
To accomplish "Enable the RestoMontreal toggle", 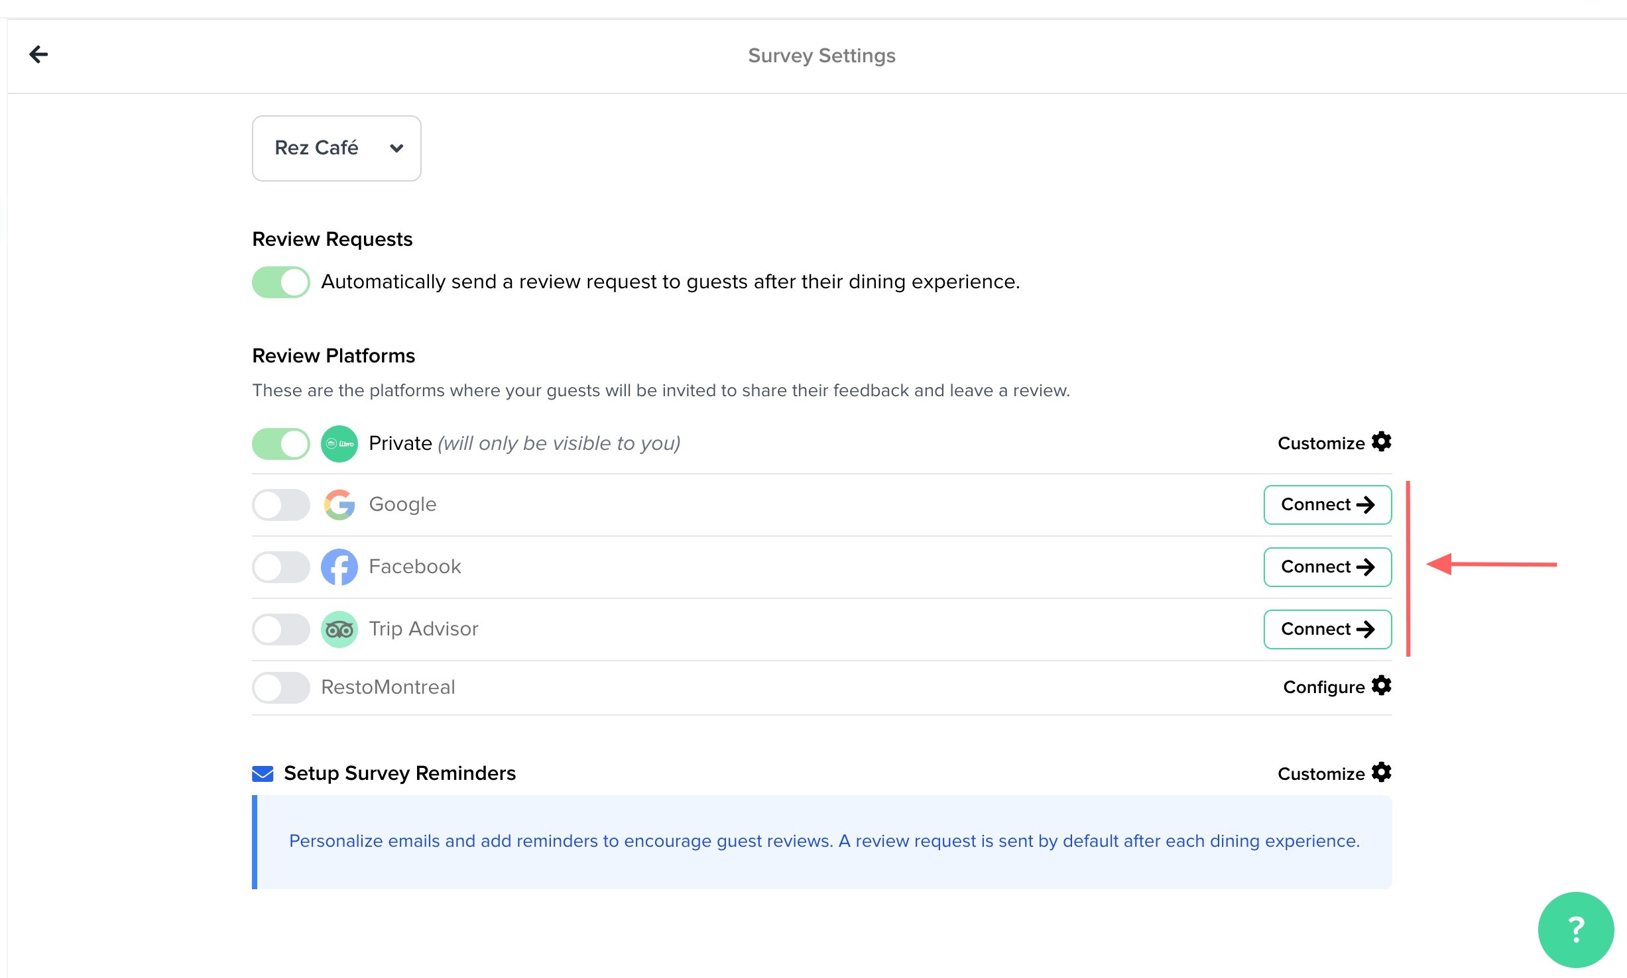I will [281, 688].
